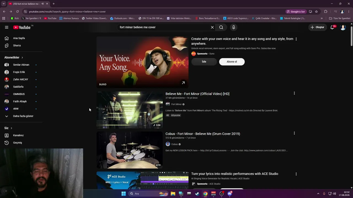
Task: Click the Google'a Sor button
Action: (x=296, y=12)
